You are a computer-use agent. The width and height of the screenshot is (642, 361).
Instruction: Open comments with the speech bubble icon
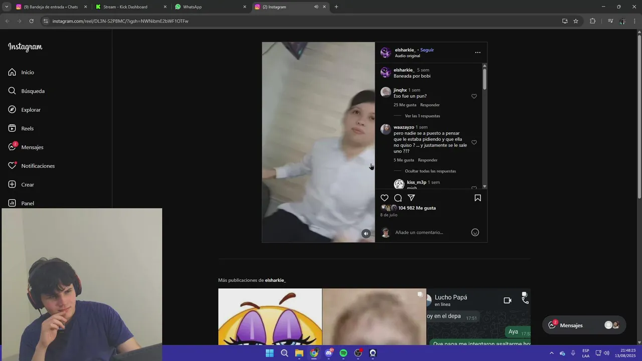pyautogui.click(x=398, y=198)
